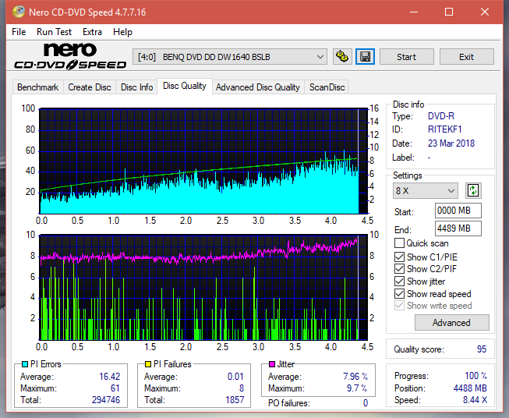Image resolution: width=509 pixels, height=418 pixels.
Task: Click the yellow PI Failures color swatch
Action: point(148,364)
